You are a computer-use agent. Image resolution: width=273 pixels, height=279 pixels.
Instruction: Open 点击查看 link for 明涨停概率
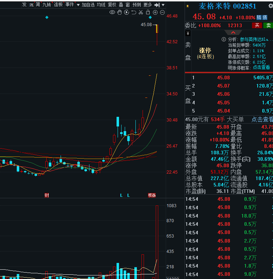click(261, 67)
